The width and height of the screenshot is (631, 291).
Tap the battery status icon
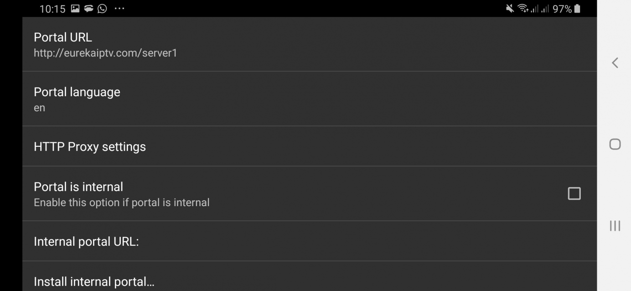(x=577, y=9)
